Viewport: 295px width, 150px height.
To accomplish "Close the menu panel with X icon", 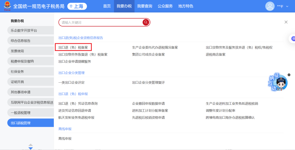I will click(x=286, y=22).
